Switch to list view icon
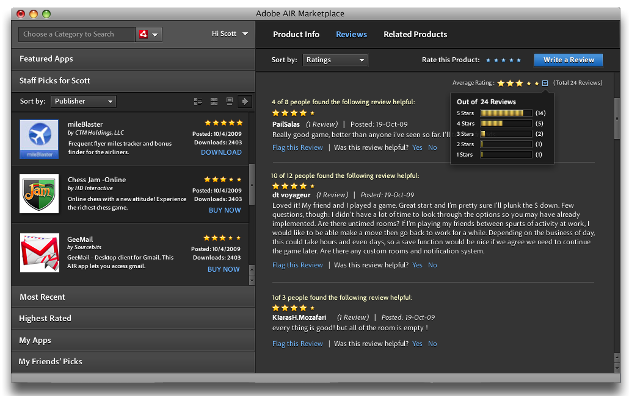Viewport: 629px width, 396px height. 198,102
